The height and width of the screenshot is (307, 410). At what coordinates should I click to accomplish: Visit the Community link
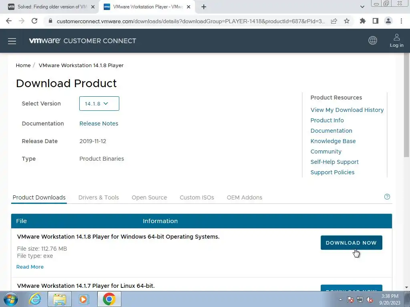click(x=326, y=152)
